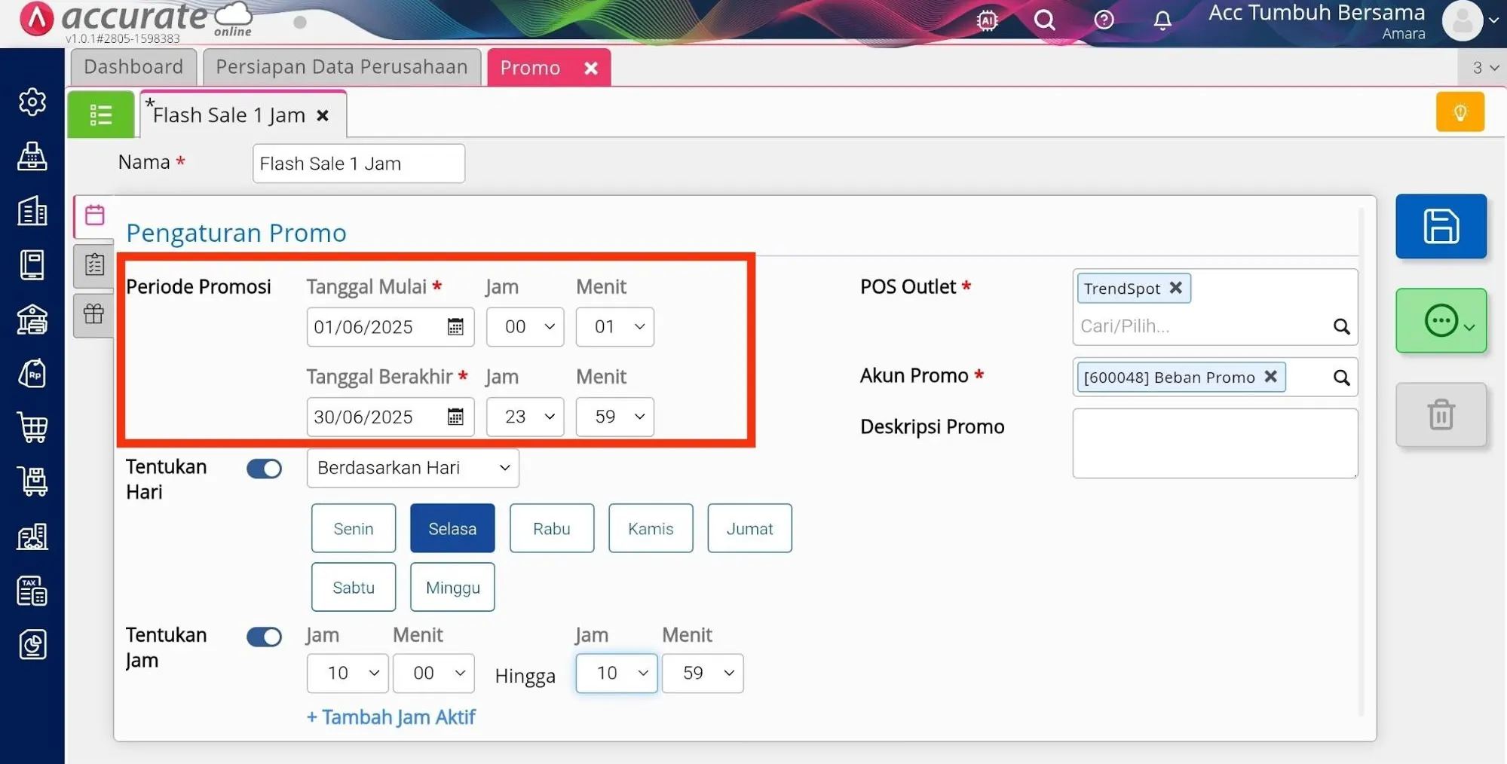The width and height of the screenshot is (1507, 764).
Task: Click the Deskripsi Promo text area
Action: pyautogui.click(x=1214, y=443)
